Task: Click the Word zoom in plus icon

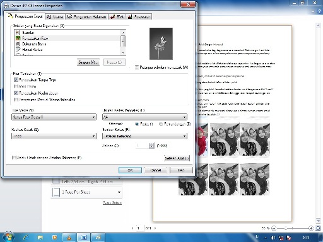Action: [311, 228]
